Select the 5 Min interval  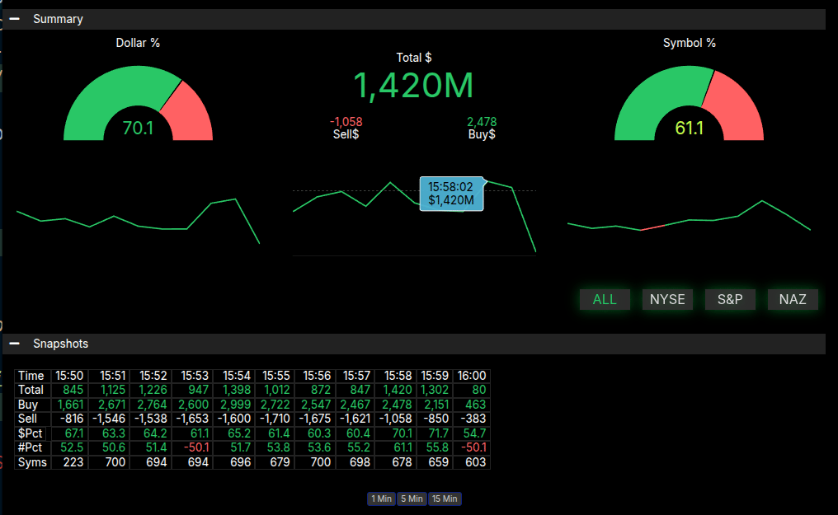coord(411,499)
